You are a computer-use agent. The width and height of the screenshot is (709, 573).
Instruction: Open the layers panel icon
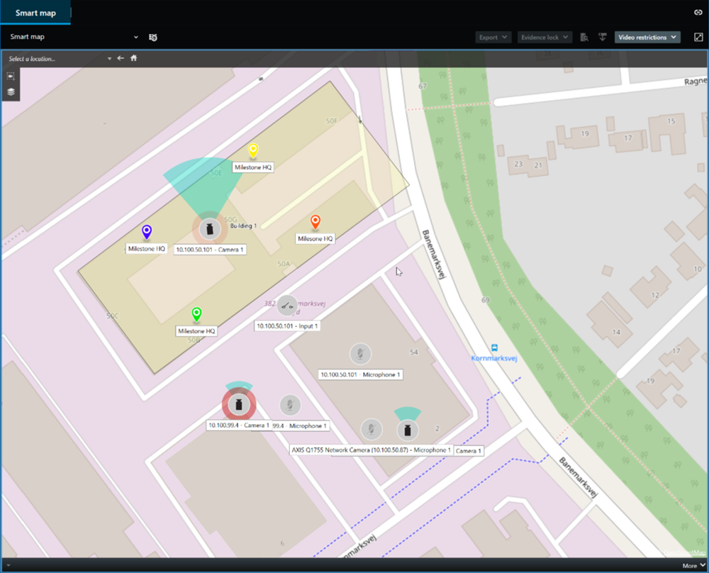pos(11,91)
